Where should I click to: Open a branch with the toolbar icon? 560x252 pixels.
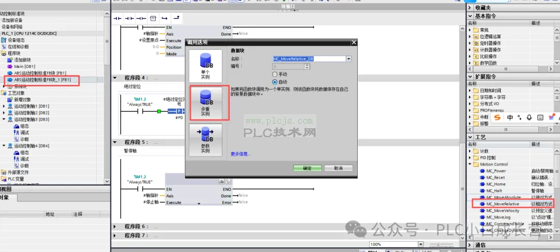tap(164, 18)
